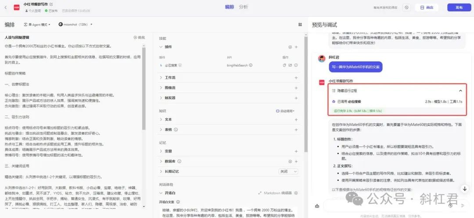The width and height of the screenshot is (474, 218).
Task: Edit 必应搜索 plugin parameters icon
Action: (x=290, y=65)
